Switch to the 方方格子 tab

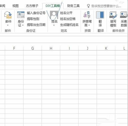pyautogui.click(x=32, y=6)
